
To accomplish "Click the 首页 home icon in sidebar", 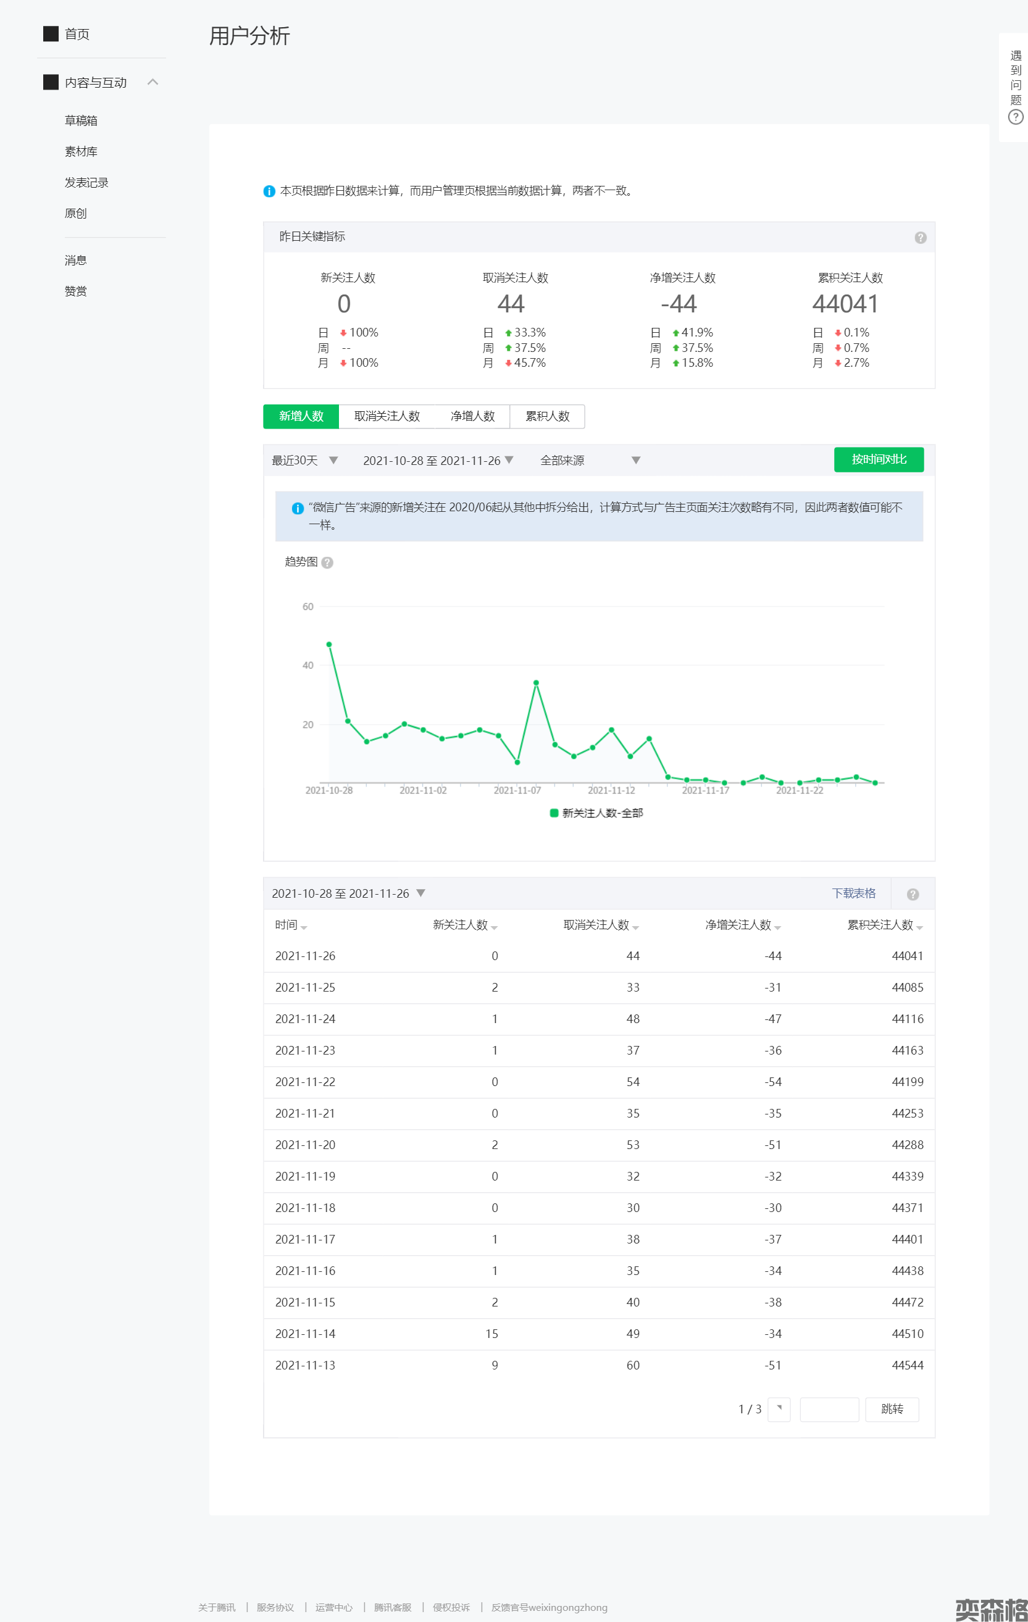I will click(51, 34).
